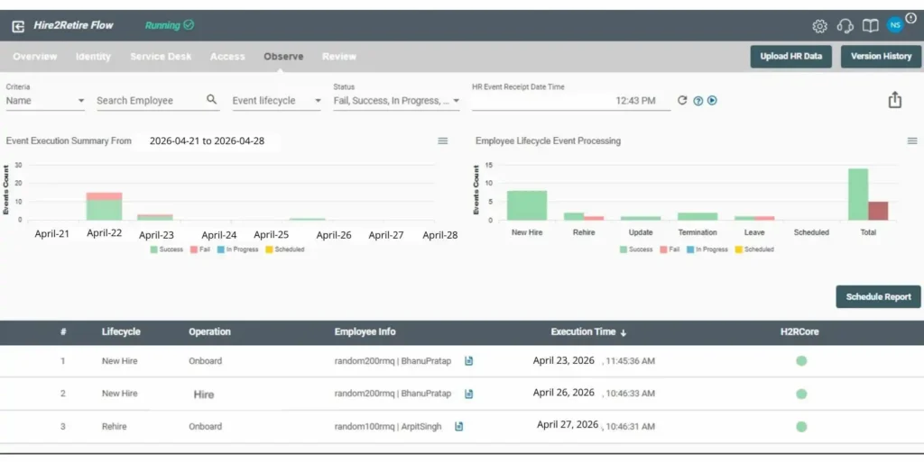Sort by Execution Time arrow
This screenshot has height=462, width=924.
624,332
